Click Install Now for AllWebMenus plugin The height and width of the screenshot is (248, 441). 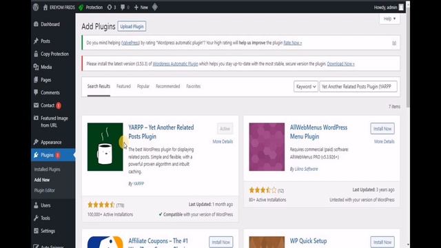click(x=382, y=129)
